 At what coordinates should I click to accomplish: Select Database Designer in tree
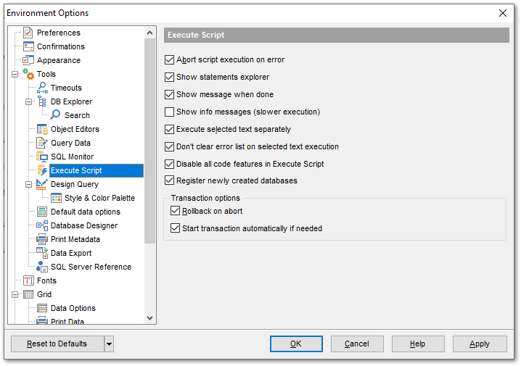pos(84,225)
